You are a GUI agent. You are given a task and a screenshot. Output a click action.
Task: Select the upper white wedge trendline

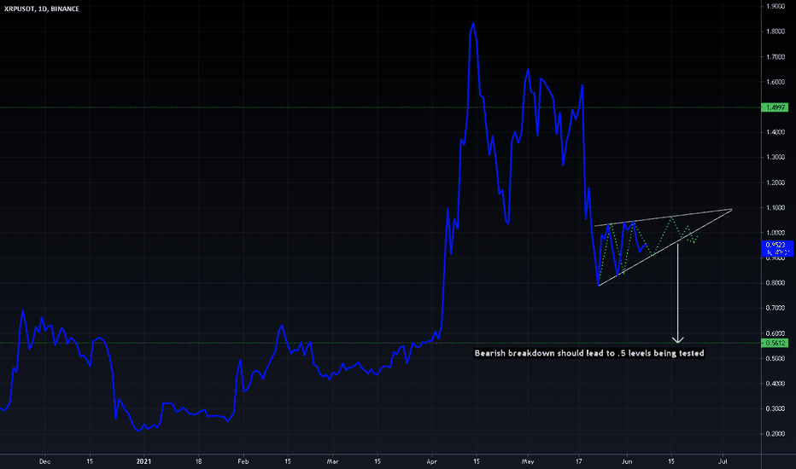tap(664, 217)
